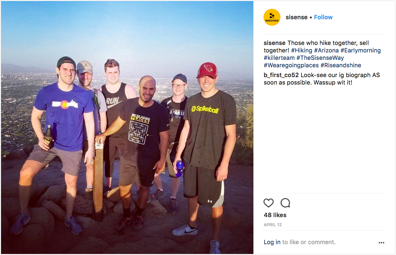Open the #Wearegoingplaces hashtag
Viewport: 396px width, 255px height.
pyautogui.click(x=291, y=65)
